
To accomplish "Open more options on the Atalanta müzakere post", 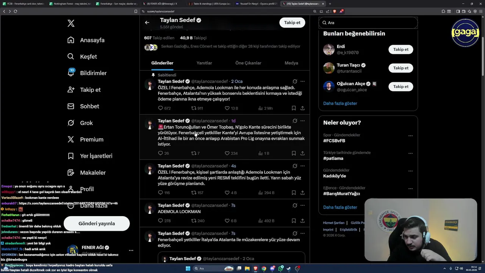I will tap(302, 233).
